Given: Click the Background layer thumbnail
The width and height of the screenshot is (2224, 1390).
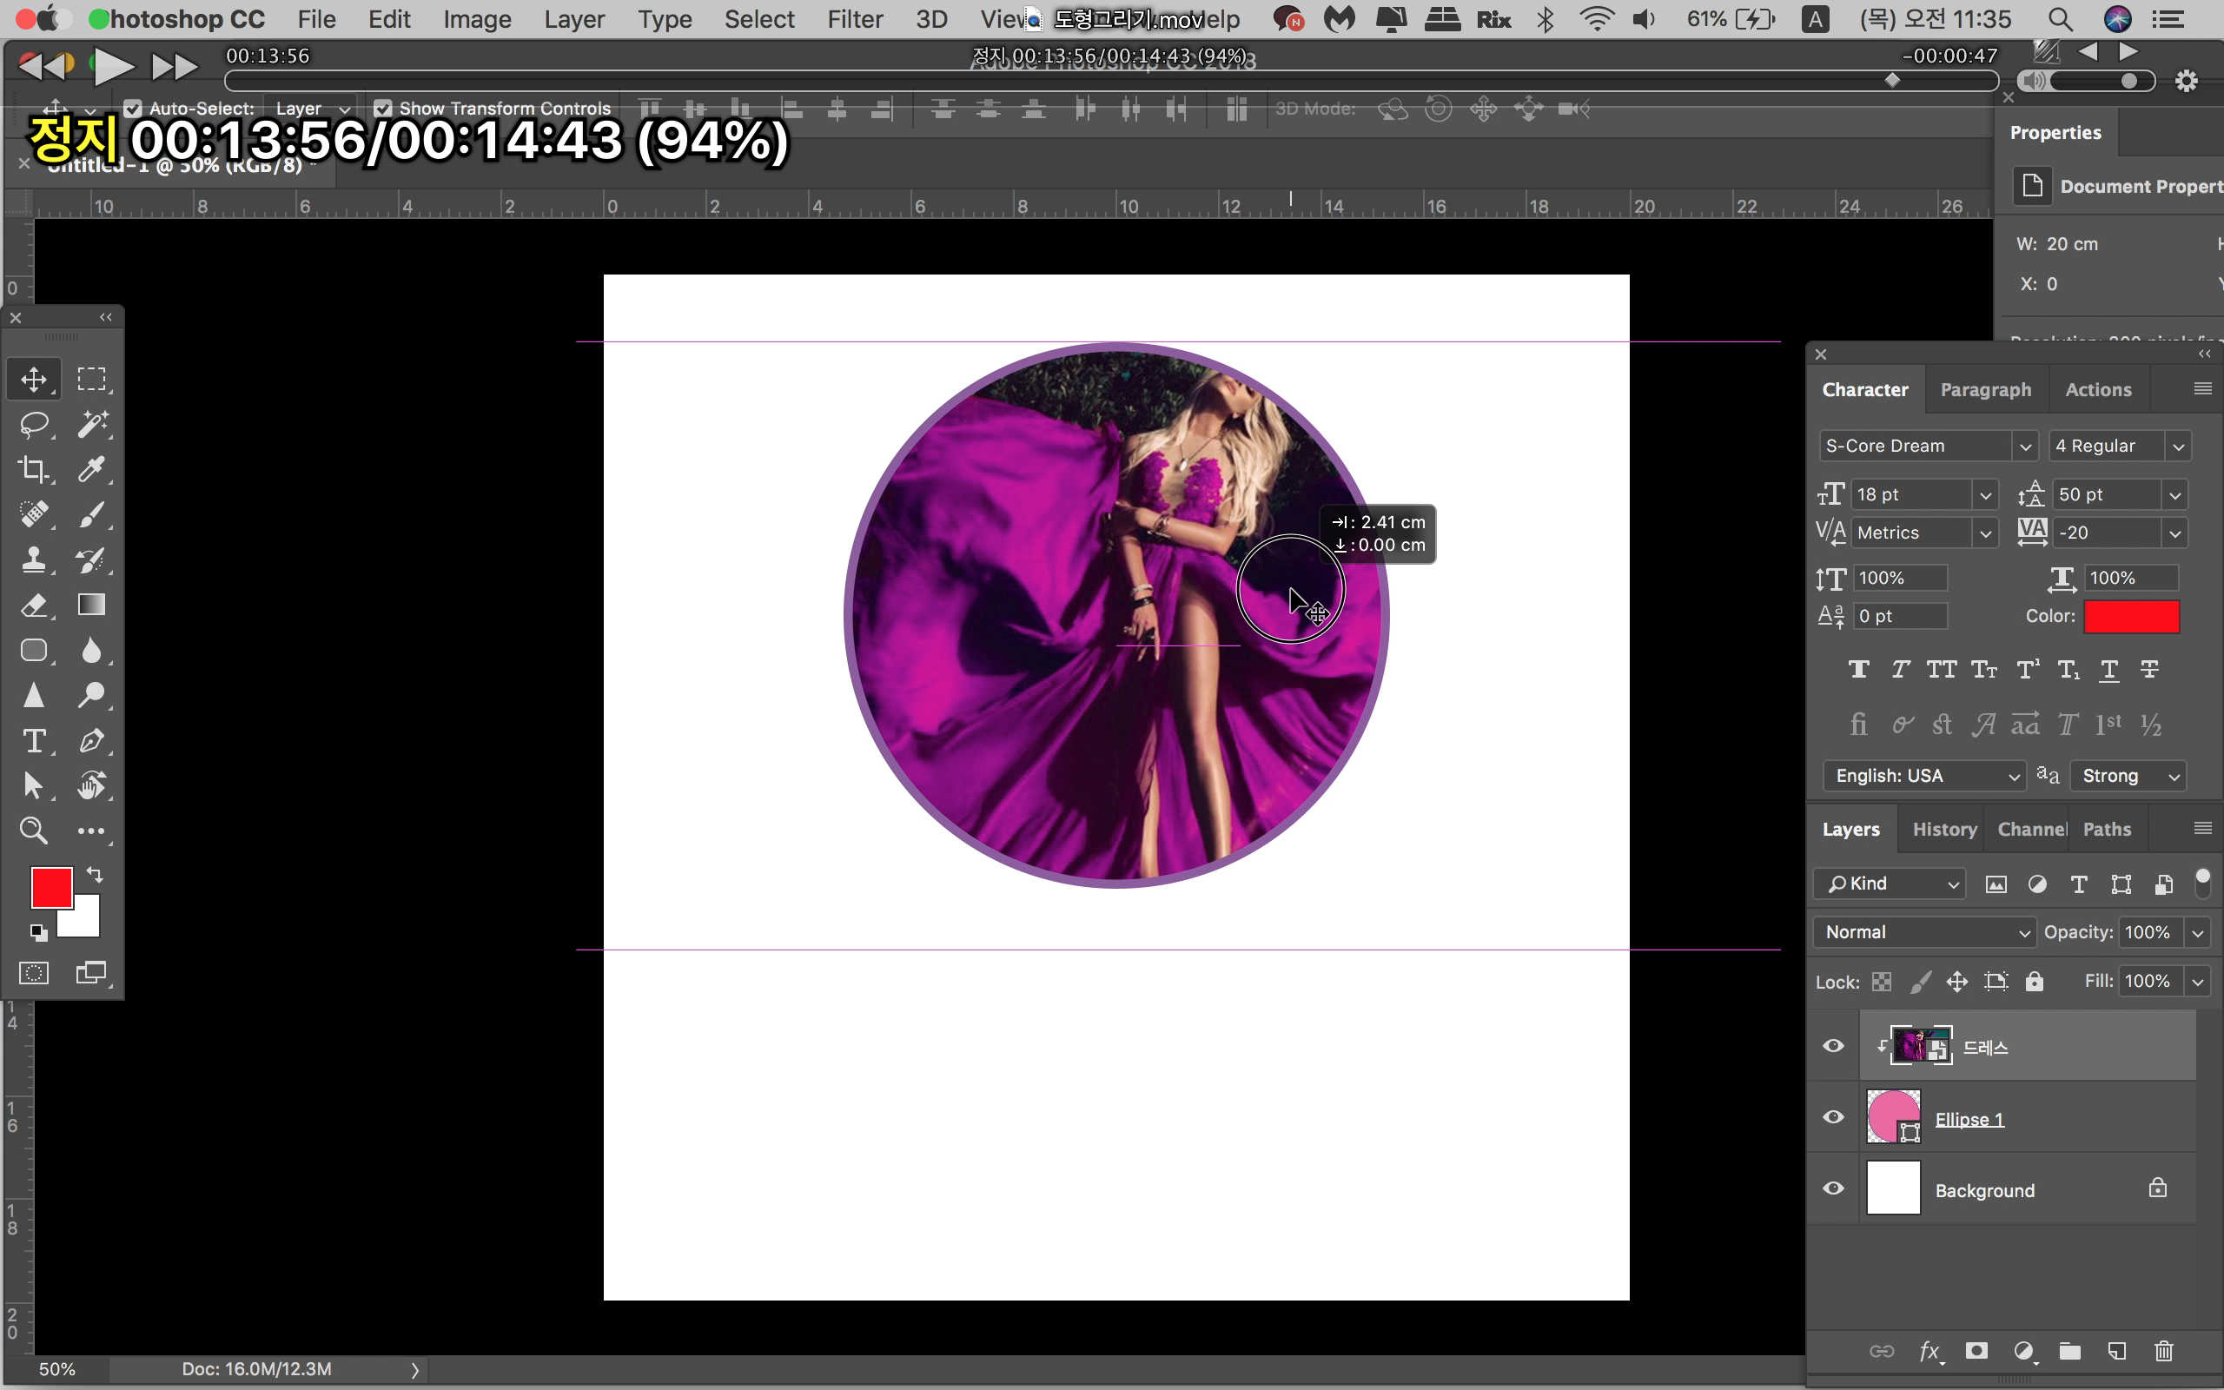Looking at the screenshot, I should tap(1892, 1188).
